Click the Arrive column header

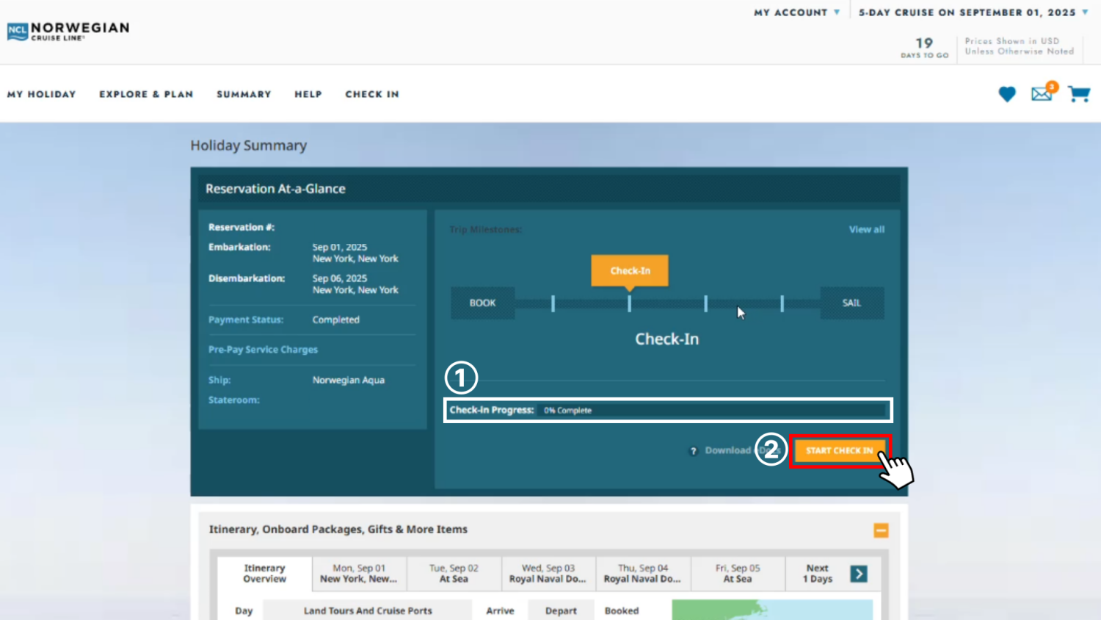click(500, 610)
